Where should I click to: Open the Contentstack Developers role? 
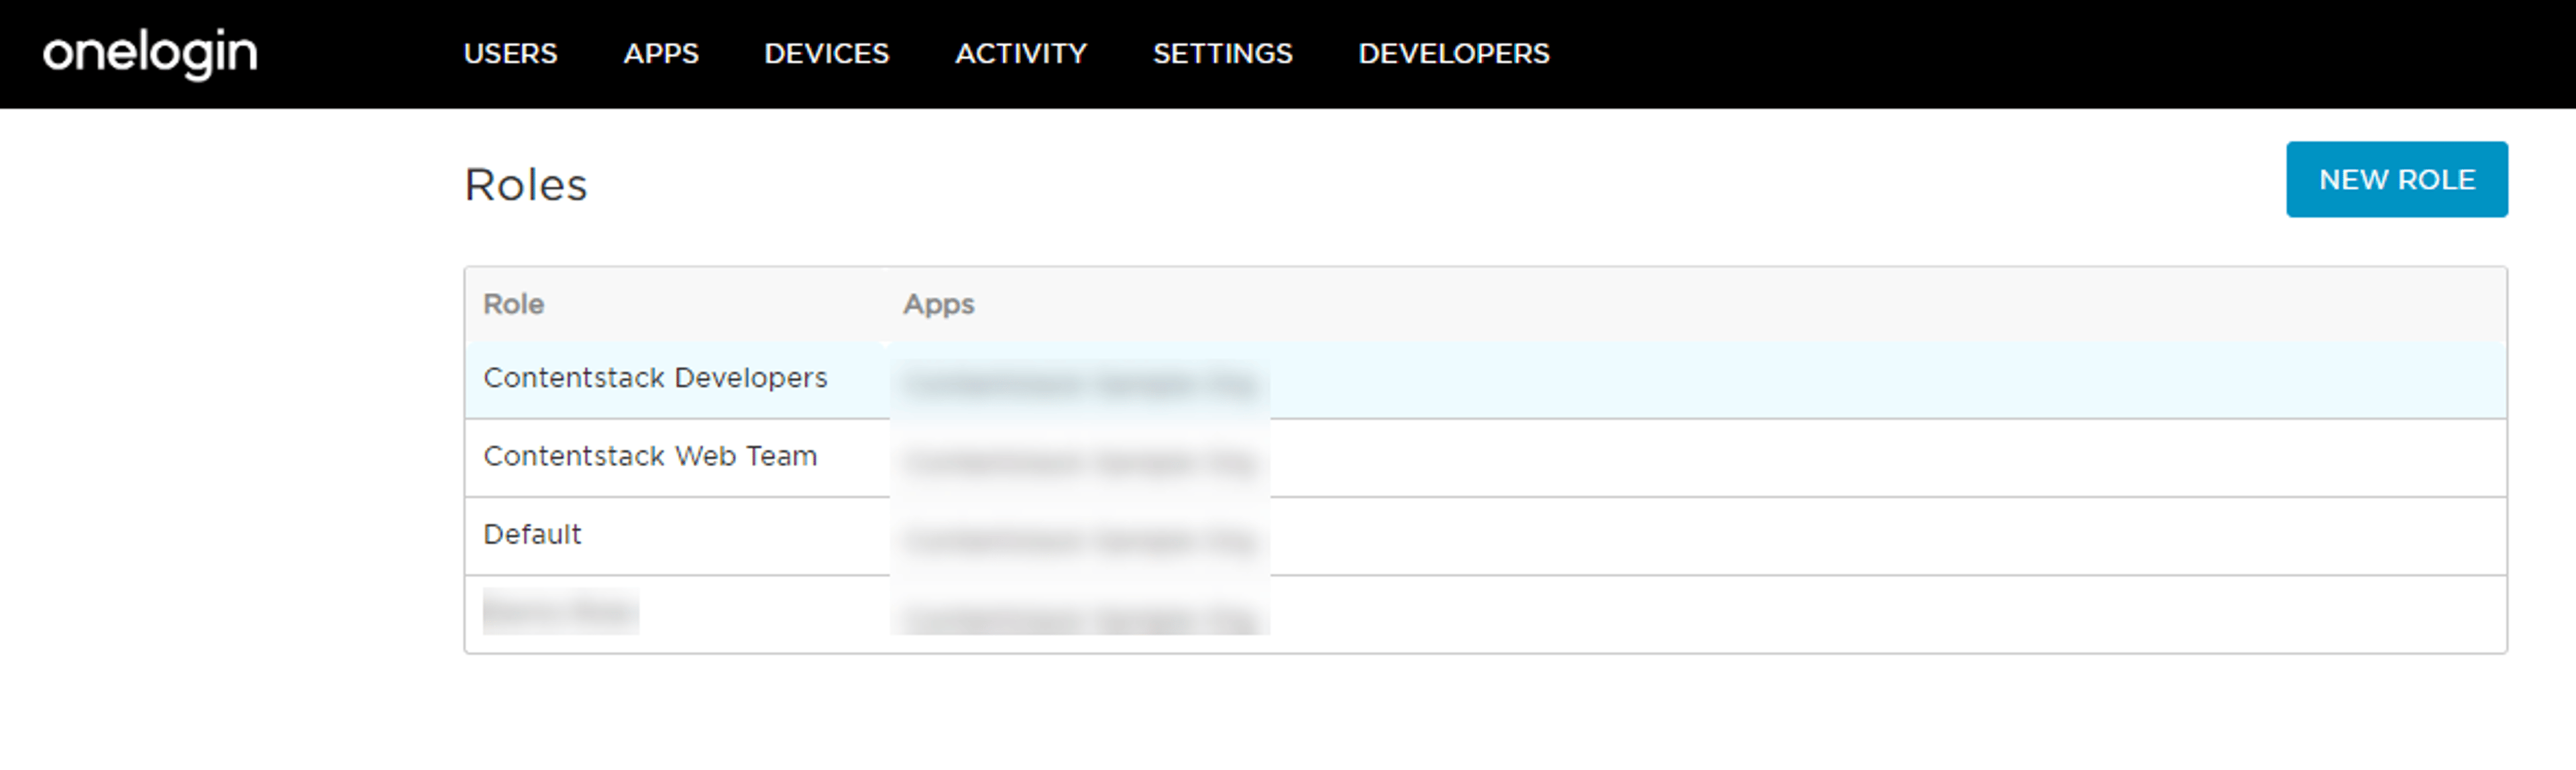[x=655, y=378]
